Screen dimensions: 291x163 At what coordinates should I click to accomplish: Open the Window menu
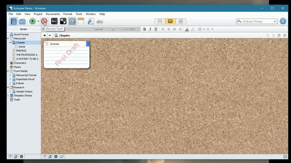click(90, 14)
